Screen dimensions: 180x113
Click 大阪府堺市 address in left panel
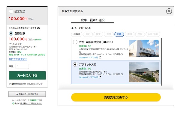coord(23,47)
